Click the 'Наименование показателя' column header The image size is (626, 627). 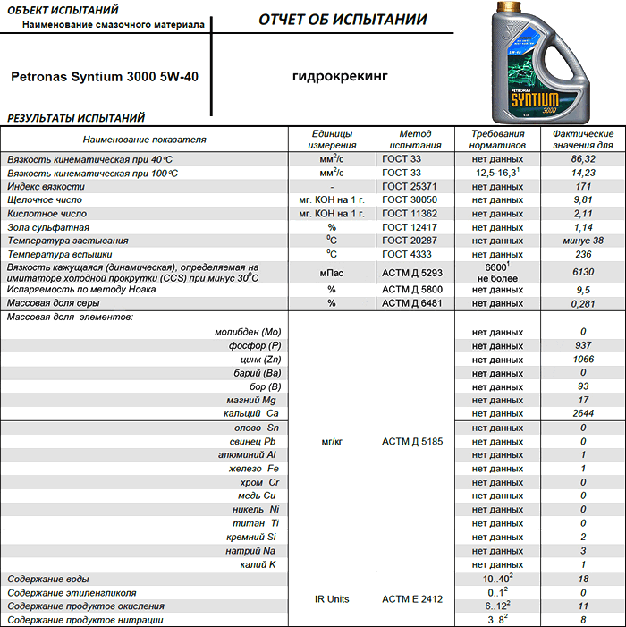(x=144, y=140)
